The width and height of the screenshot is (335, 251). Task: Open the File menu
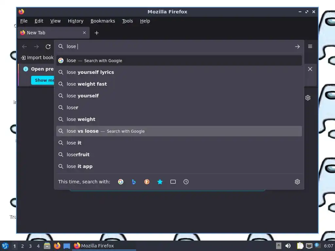(x=24, y=21)
